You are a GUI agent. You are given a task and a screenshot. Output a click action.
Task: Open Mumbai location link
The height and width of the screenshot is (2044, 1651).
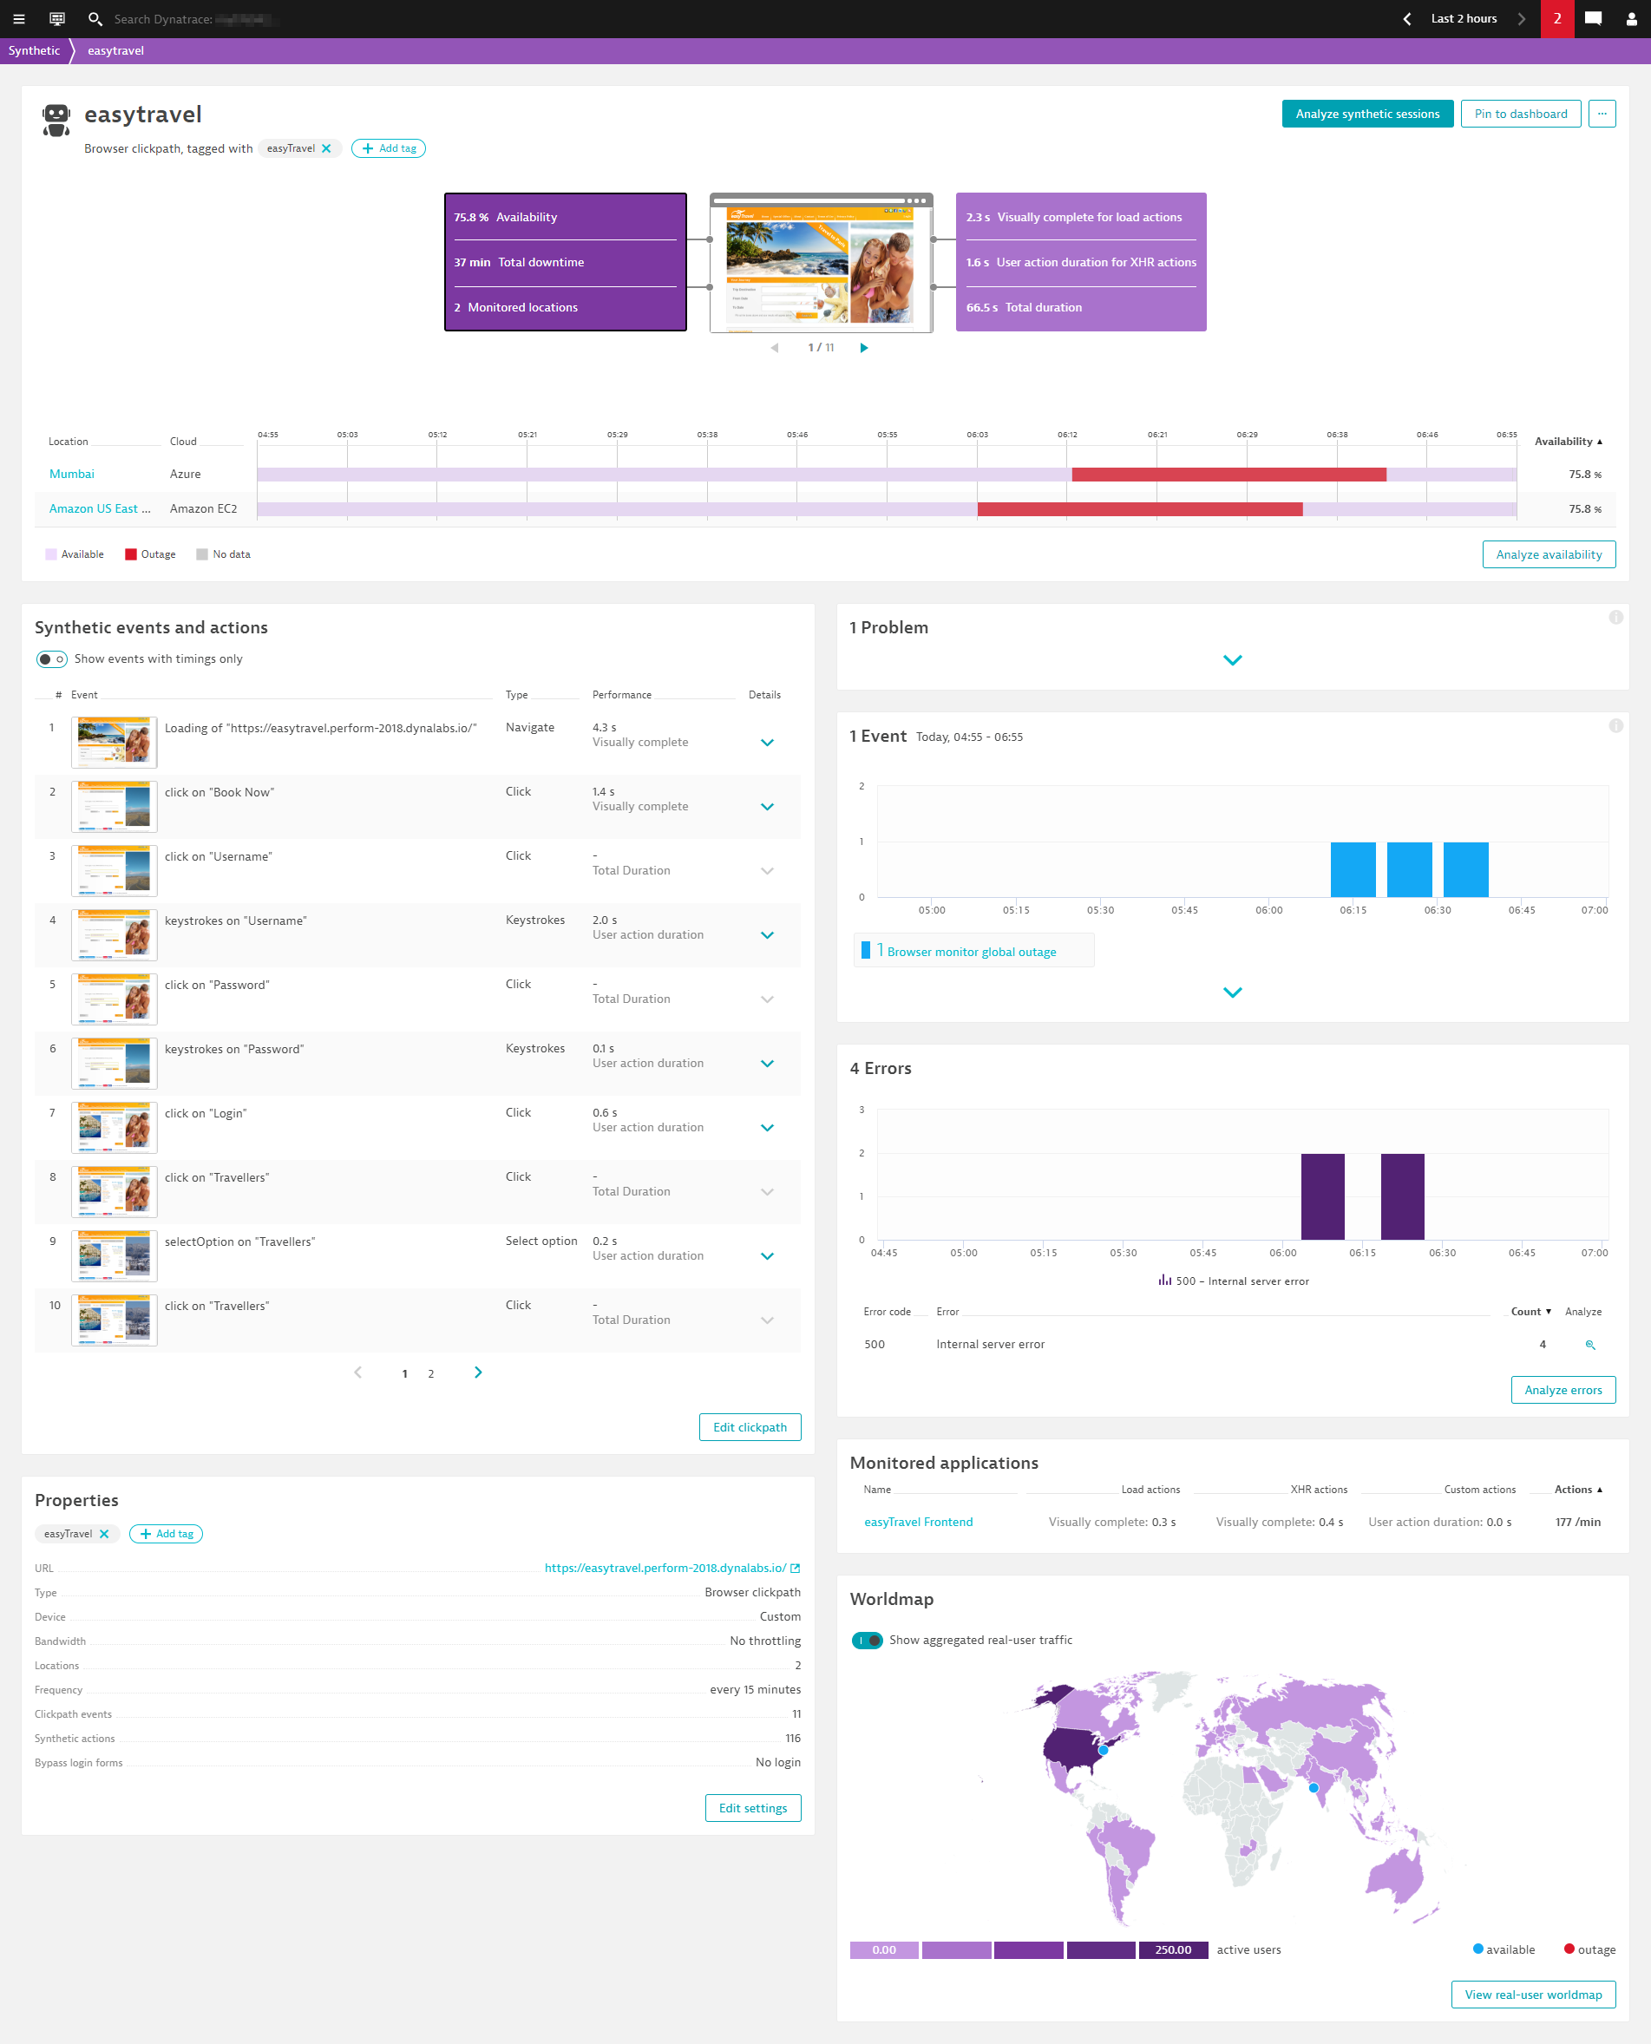71,474
